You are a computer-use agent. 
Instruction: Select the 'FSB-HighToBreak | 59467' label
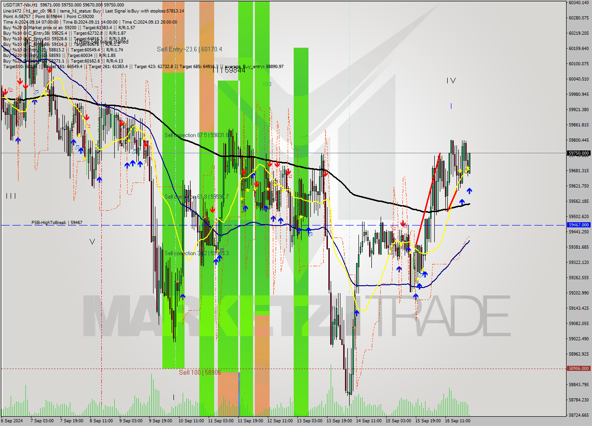point(57,223)
